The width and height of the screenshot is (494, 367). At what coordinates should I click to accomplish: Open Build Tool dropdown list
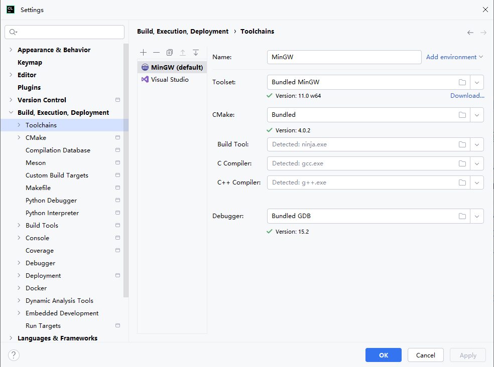tap(476, 144)
